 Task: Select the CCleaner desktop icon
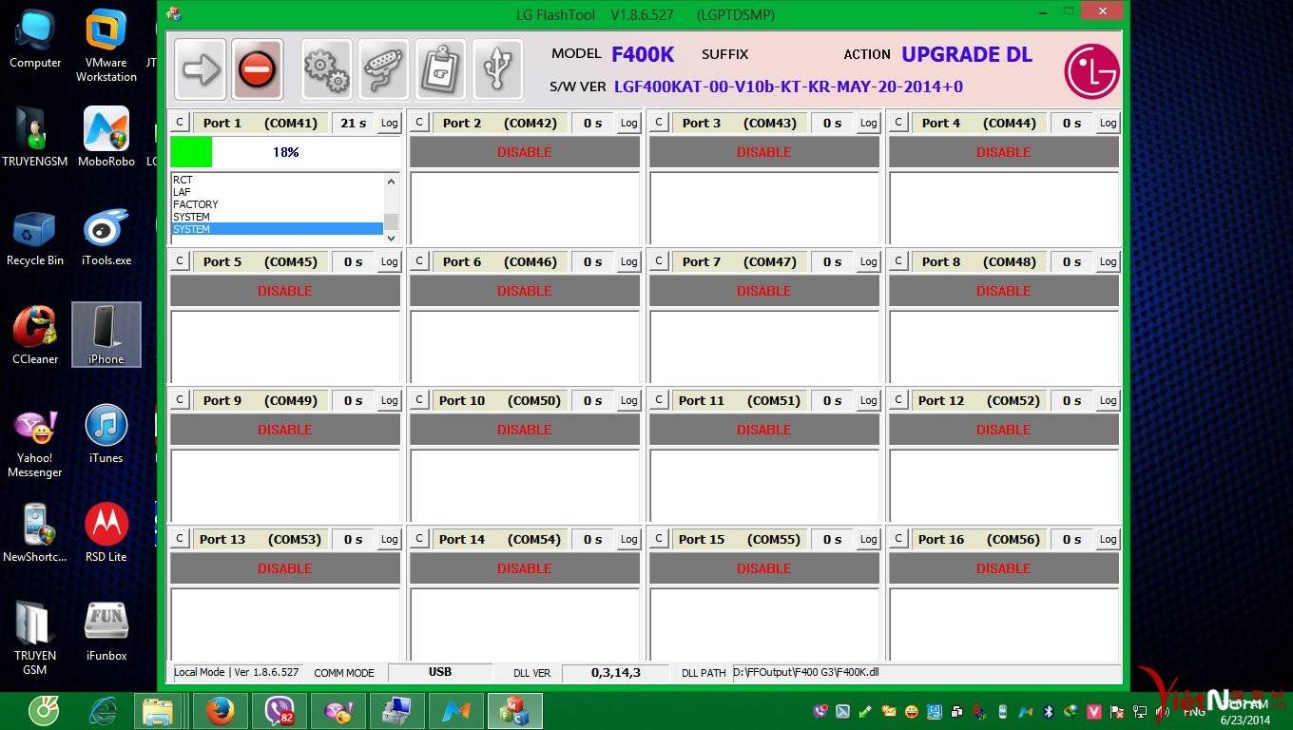click(x=35, y=336)
